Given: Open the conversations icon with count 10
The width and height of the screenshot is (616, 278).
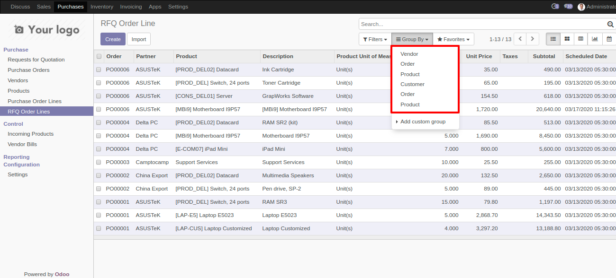Looking at the screenshot, I should (568, 7).
